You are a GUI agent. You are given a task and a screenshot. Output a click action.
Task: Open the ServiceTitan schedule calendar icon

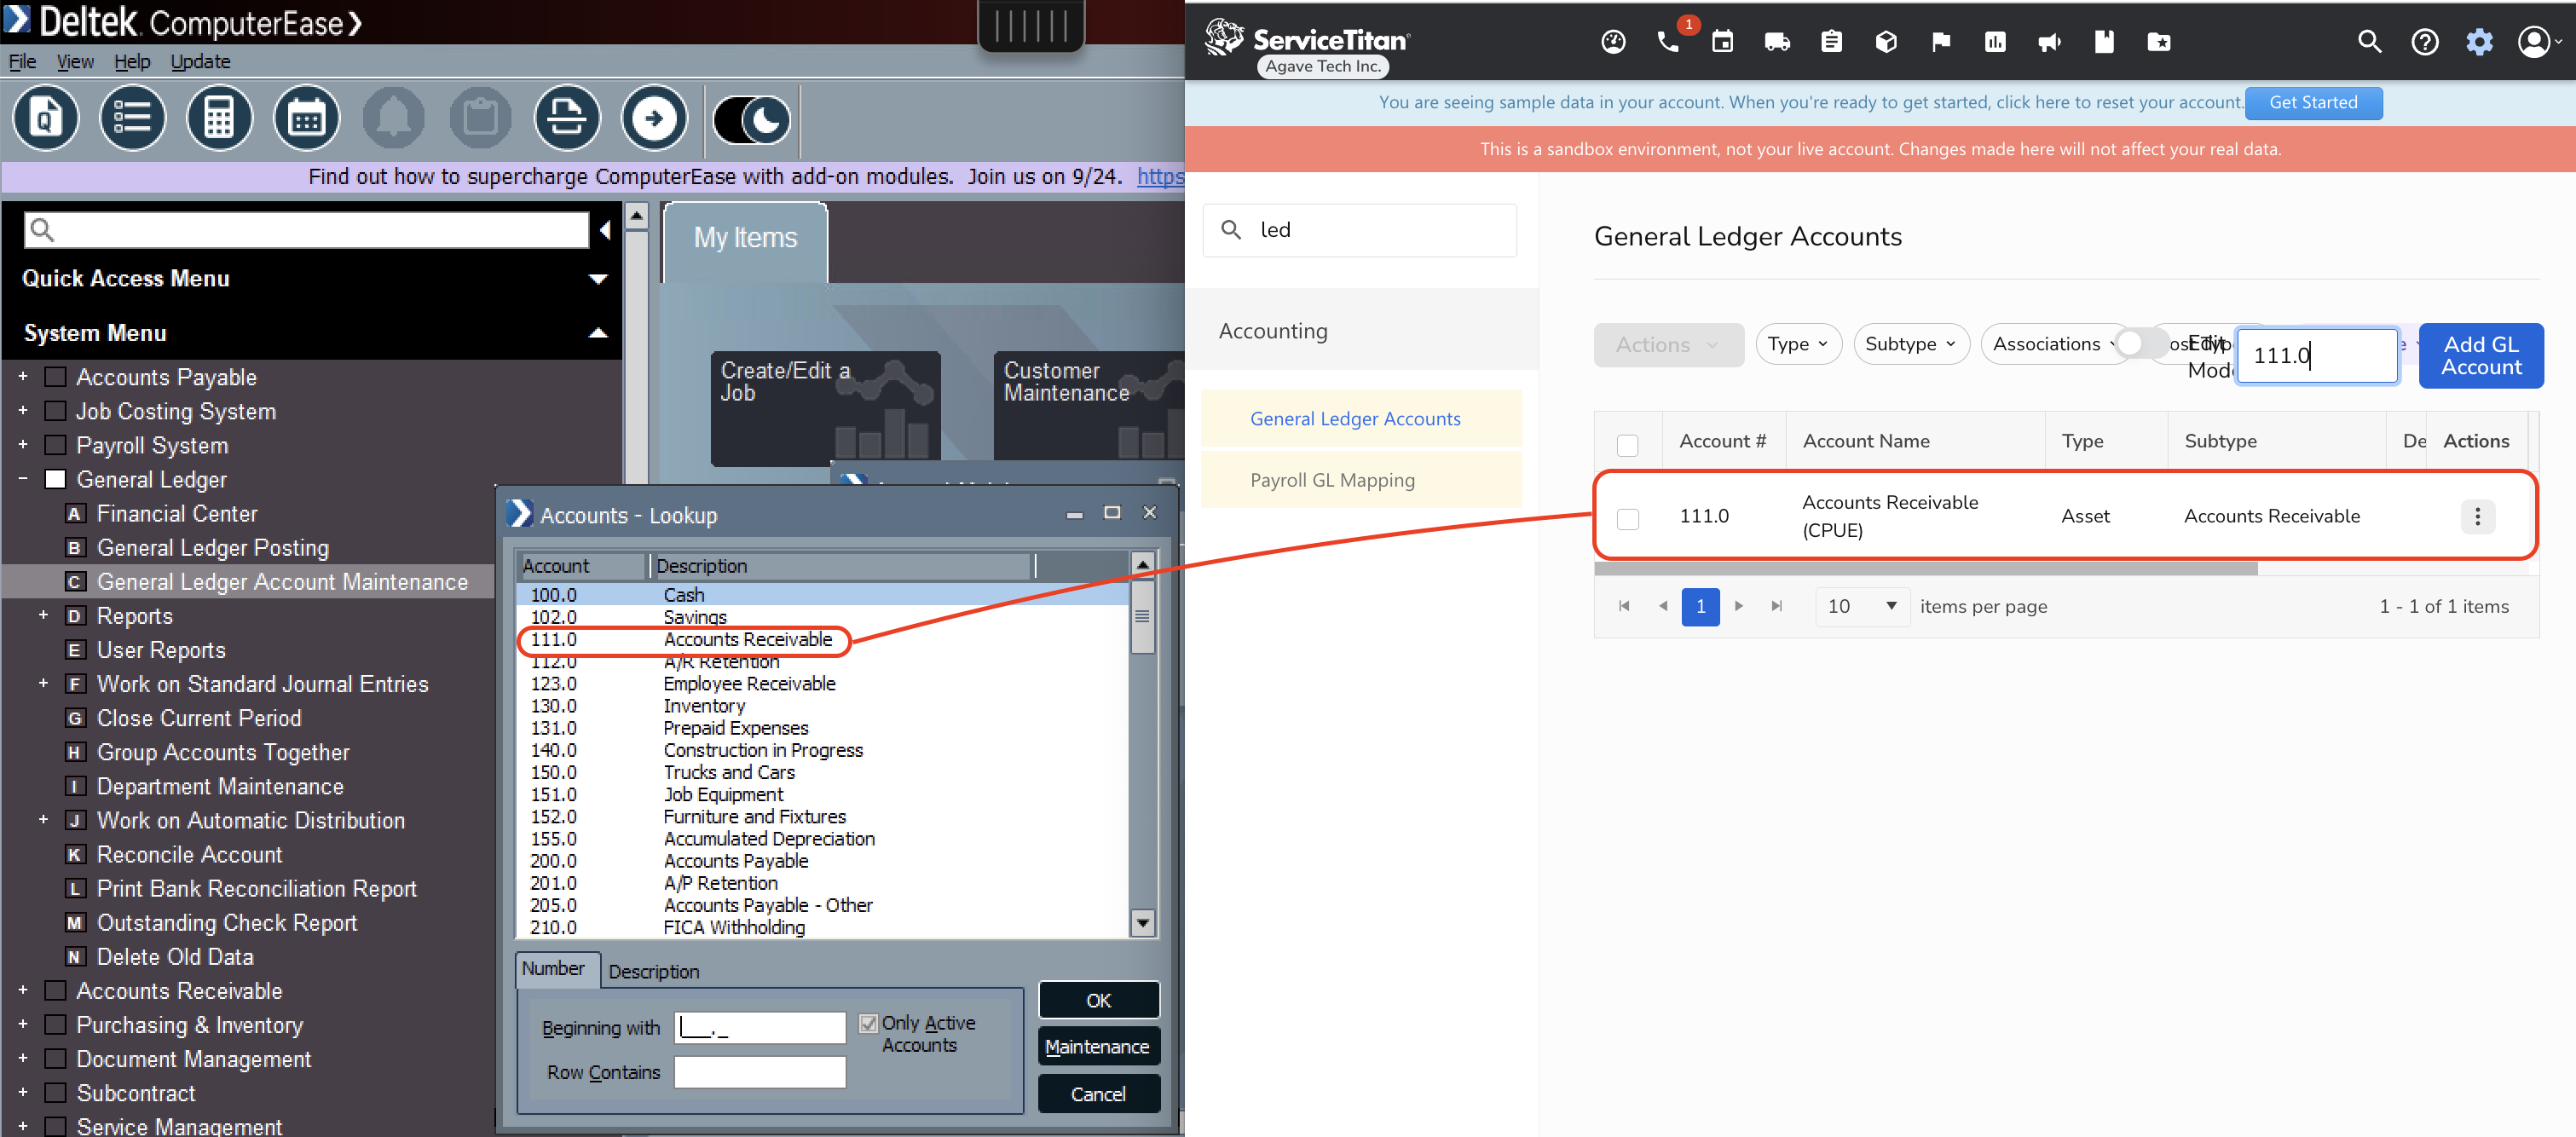point(1722,42)
